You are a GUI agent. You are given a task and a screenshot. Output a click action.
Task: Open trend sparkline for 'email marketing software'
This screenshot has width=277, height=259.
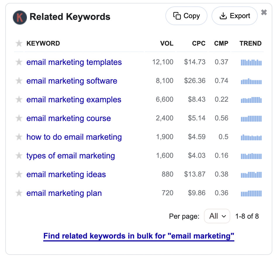251,81
